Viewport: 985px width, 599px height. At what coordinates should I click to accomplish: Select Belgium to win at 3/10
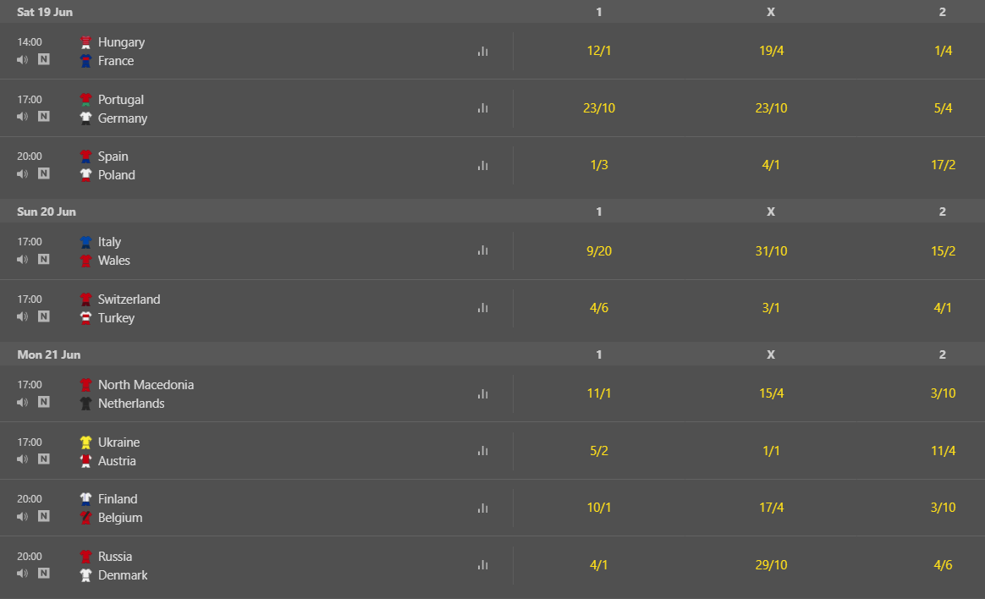click(x=943, y=508)
